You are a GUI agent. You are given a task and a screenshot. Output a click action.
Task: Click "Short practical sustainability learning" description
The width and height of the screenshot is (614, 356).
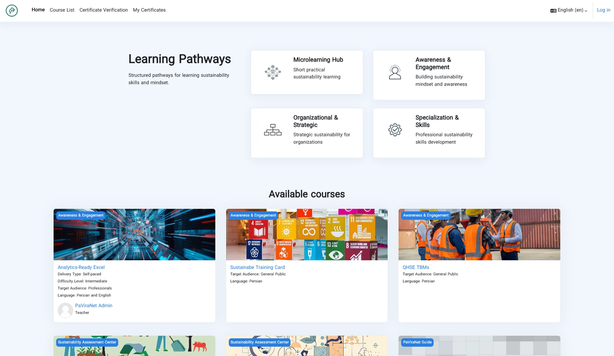tap(317, 73)
